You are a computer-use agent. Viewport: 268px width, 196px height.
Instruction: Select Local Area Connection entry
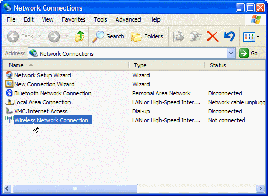pos(42,102)
